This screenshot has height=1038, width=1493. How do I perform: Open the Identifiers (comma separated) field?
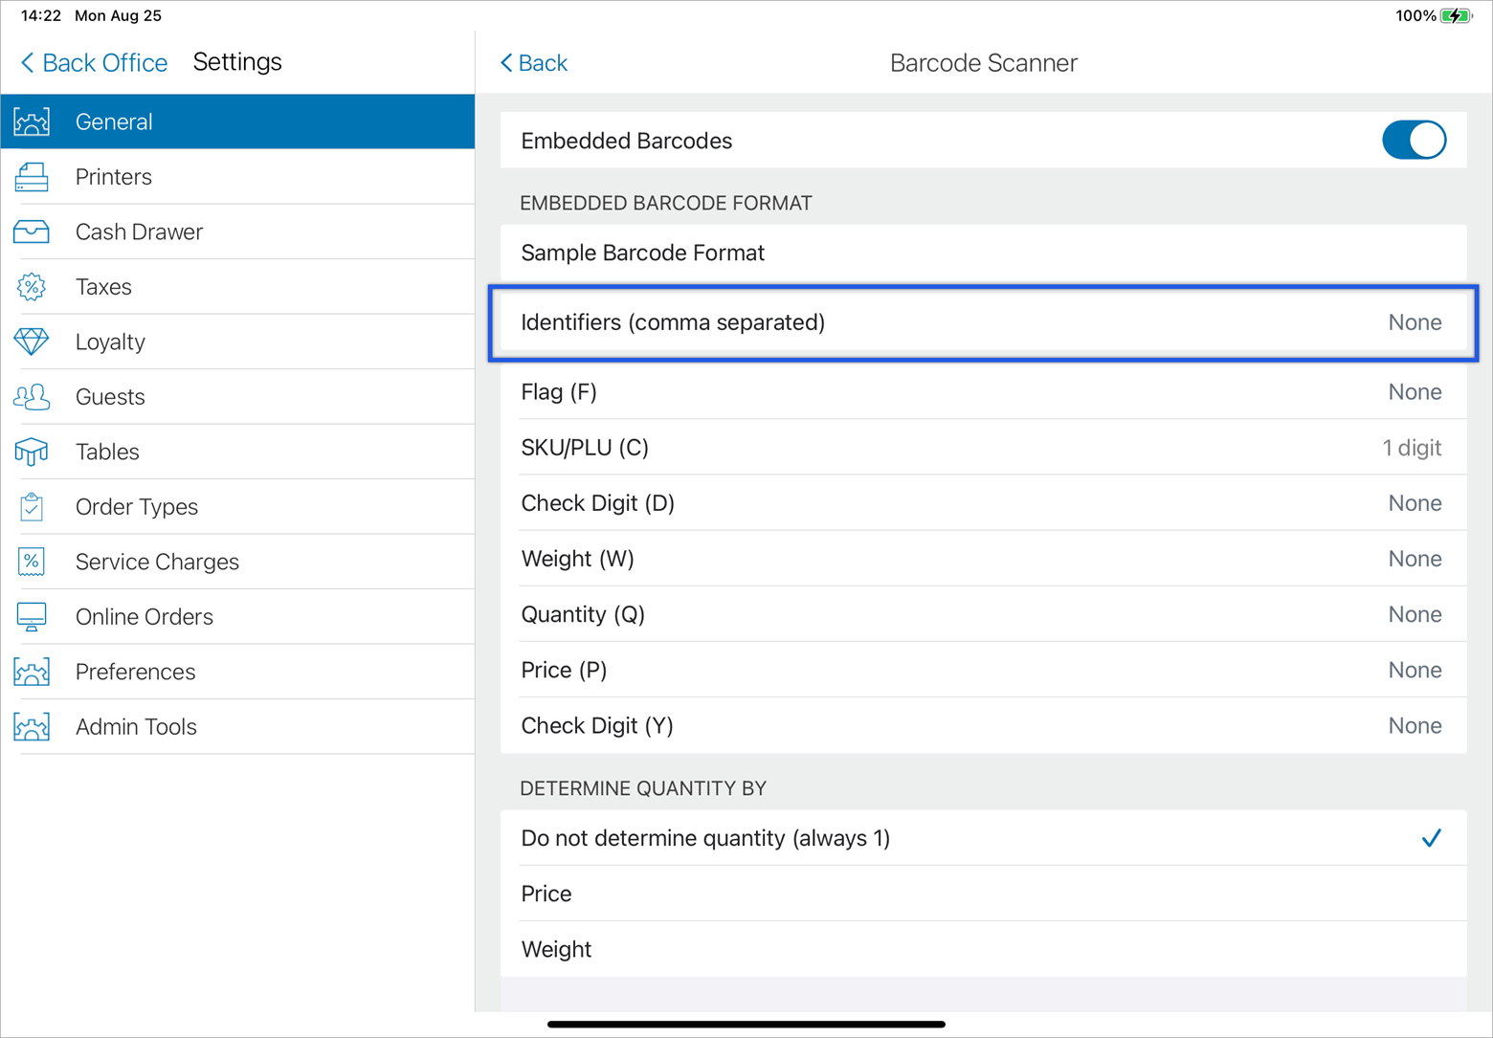[983, 322]
